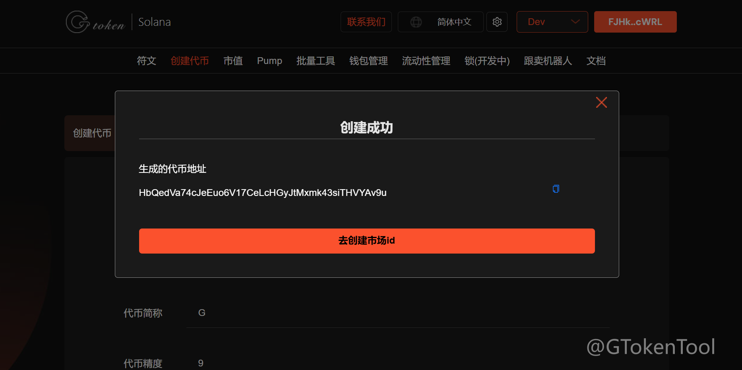Expand the Dev network dropdown
This screenshot has width=742, height=370.
point(552,22)
